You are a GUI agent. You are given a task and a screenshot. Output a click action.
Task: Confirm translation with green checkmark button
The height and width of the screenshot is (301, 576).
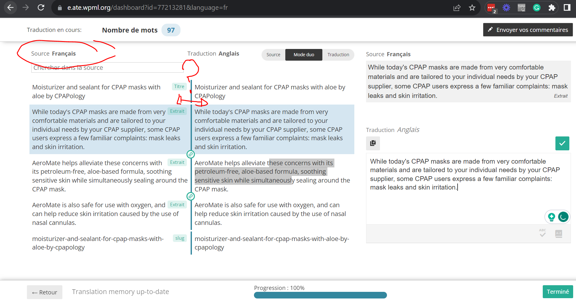click(x=562, y=143)
